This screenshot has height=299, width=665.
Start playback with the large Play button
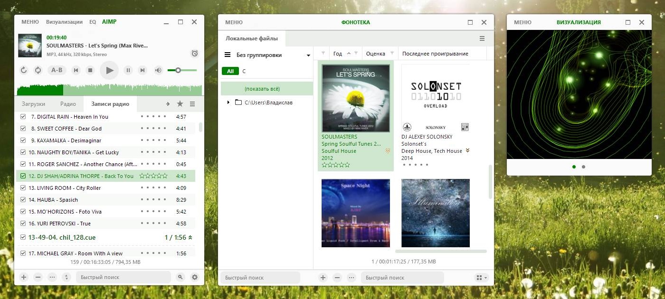tap(109, 70)
